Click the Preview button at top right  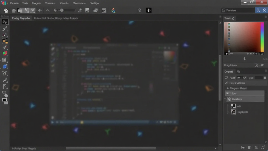238,10
